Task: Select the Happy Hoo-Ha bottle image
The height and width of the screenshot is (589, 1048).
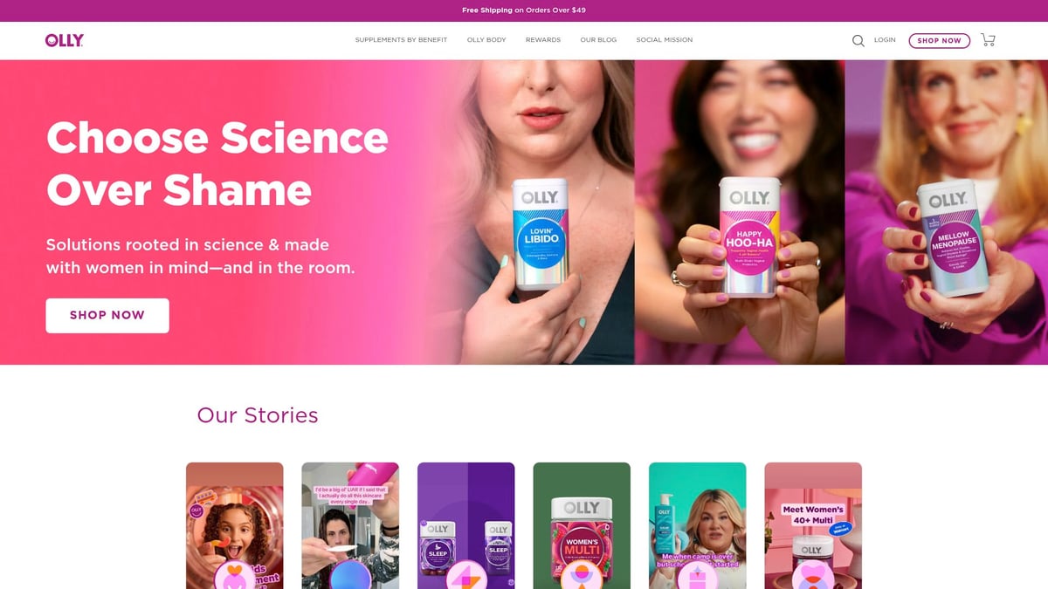Action: 747,237
